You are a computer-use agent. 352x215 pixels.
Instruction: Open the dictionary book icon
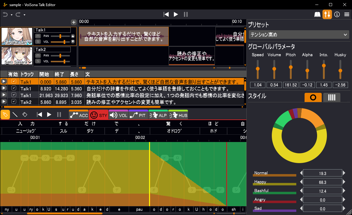pyautogui.click(x=317, y=14)
